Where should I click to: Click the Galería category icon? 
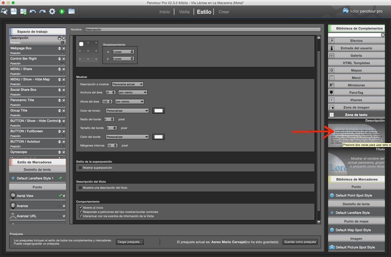pos(332,56)
